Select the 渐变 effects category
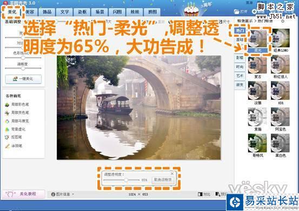This screenshot has width=299, height=211. (240, 85)
